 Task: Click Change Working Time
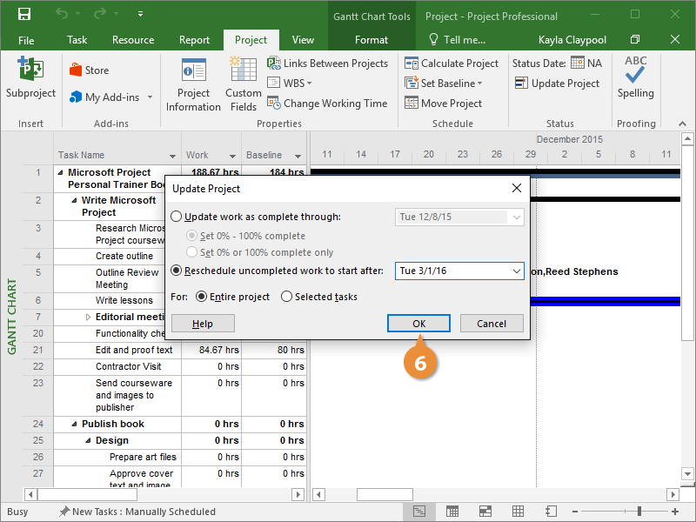(x=327, y=104)
